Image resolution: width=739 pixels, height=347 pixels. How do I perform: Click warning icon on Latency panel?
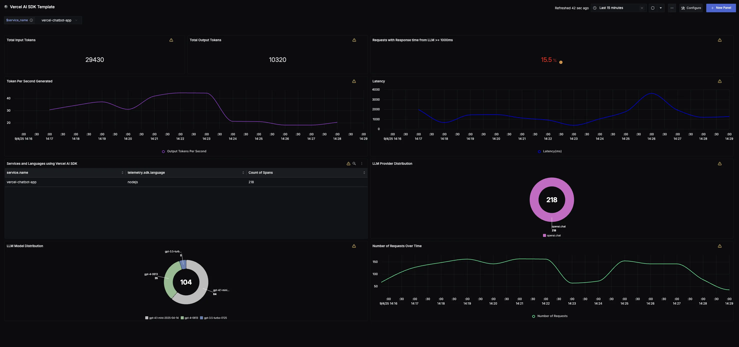720,81
